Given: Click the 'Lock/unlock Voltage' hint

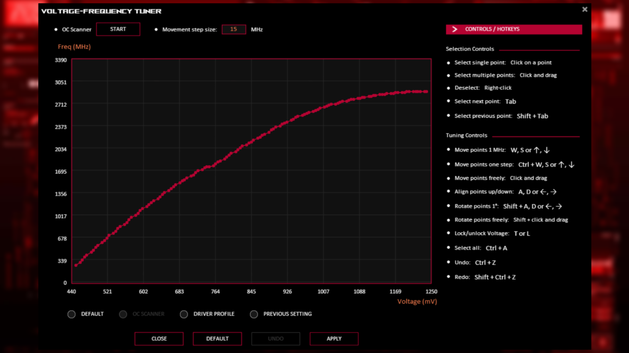Looking at the screenshot, I should tap(492, 234).
